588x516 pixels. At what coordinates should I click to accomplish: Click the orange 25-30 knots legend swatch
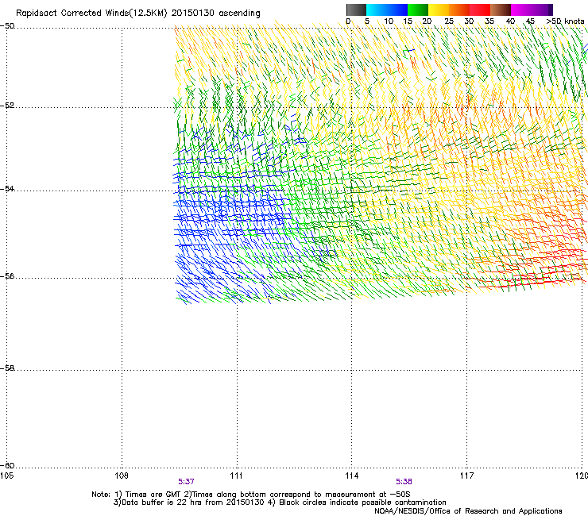click(459, 10)
